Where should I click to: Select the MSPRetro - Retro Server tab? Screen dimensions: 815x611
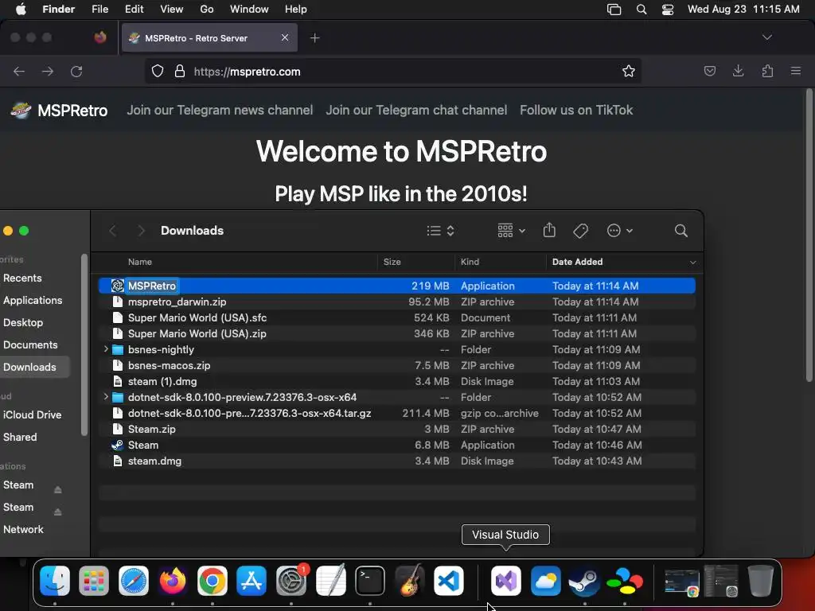tap(209, 37)
